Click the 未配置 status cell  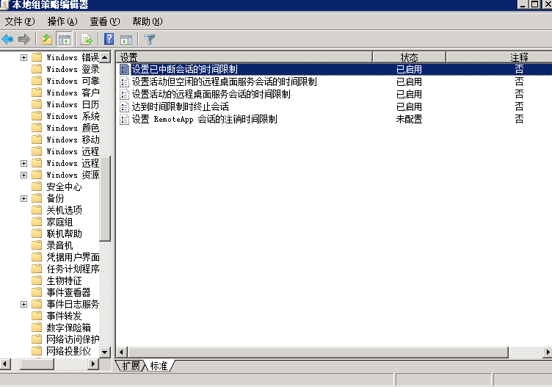[x=409, y=120]
